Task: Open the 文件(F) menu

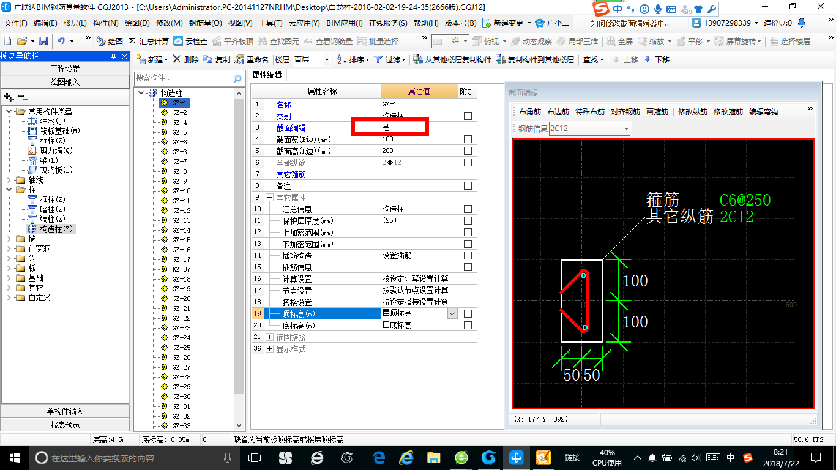Action: [15, 23]
